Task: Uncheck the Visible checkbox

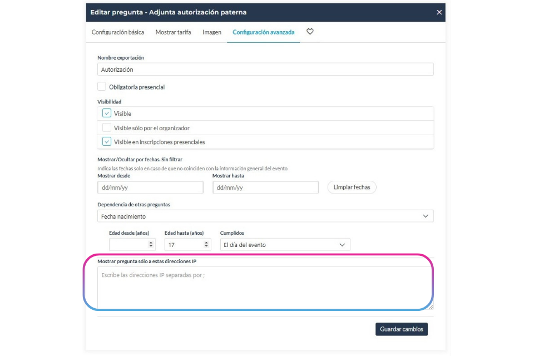Action: [107, 113]
